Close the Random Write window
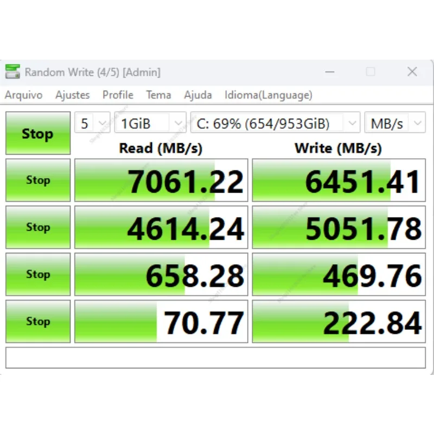This screenshot has height=434, width=434. (412, 72)
